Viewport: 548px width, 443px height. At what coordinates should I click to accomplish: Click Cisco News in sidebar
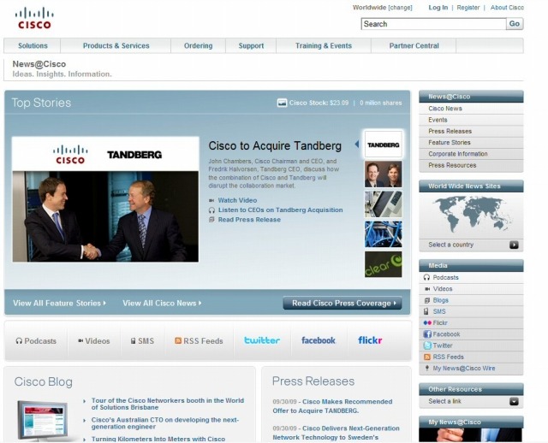click(445, 109)
